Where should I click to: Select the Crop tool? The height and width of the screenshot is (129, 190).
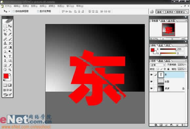(5, 34)
